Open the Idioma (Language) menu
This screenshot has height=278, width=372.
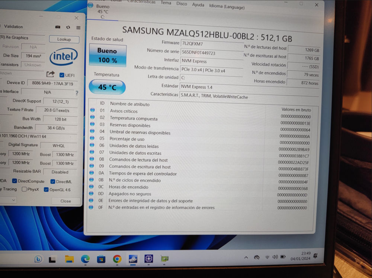click(x=227, y=6)
